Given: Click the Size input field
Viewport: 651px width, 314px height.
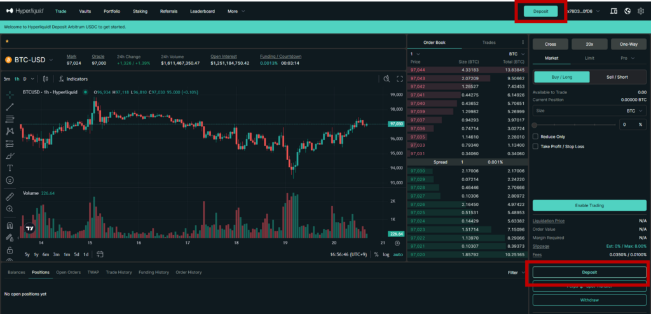Looking at the screenshot, I should coord(589,111).
